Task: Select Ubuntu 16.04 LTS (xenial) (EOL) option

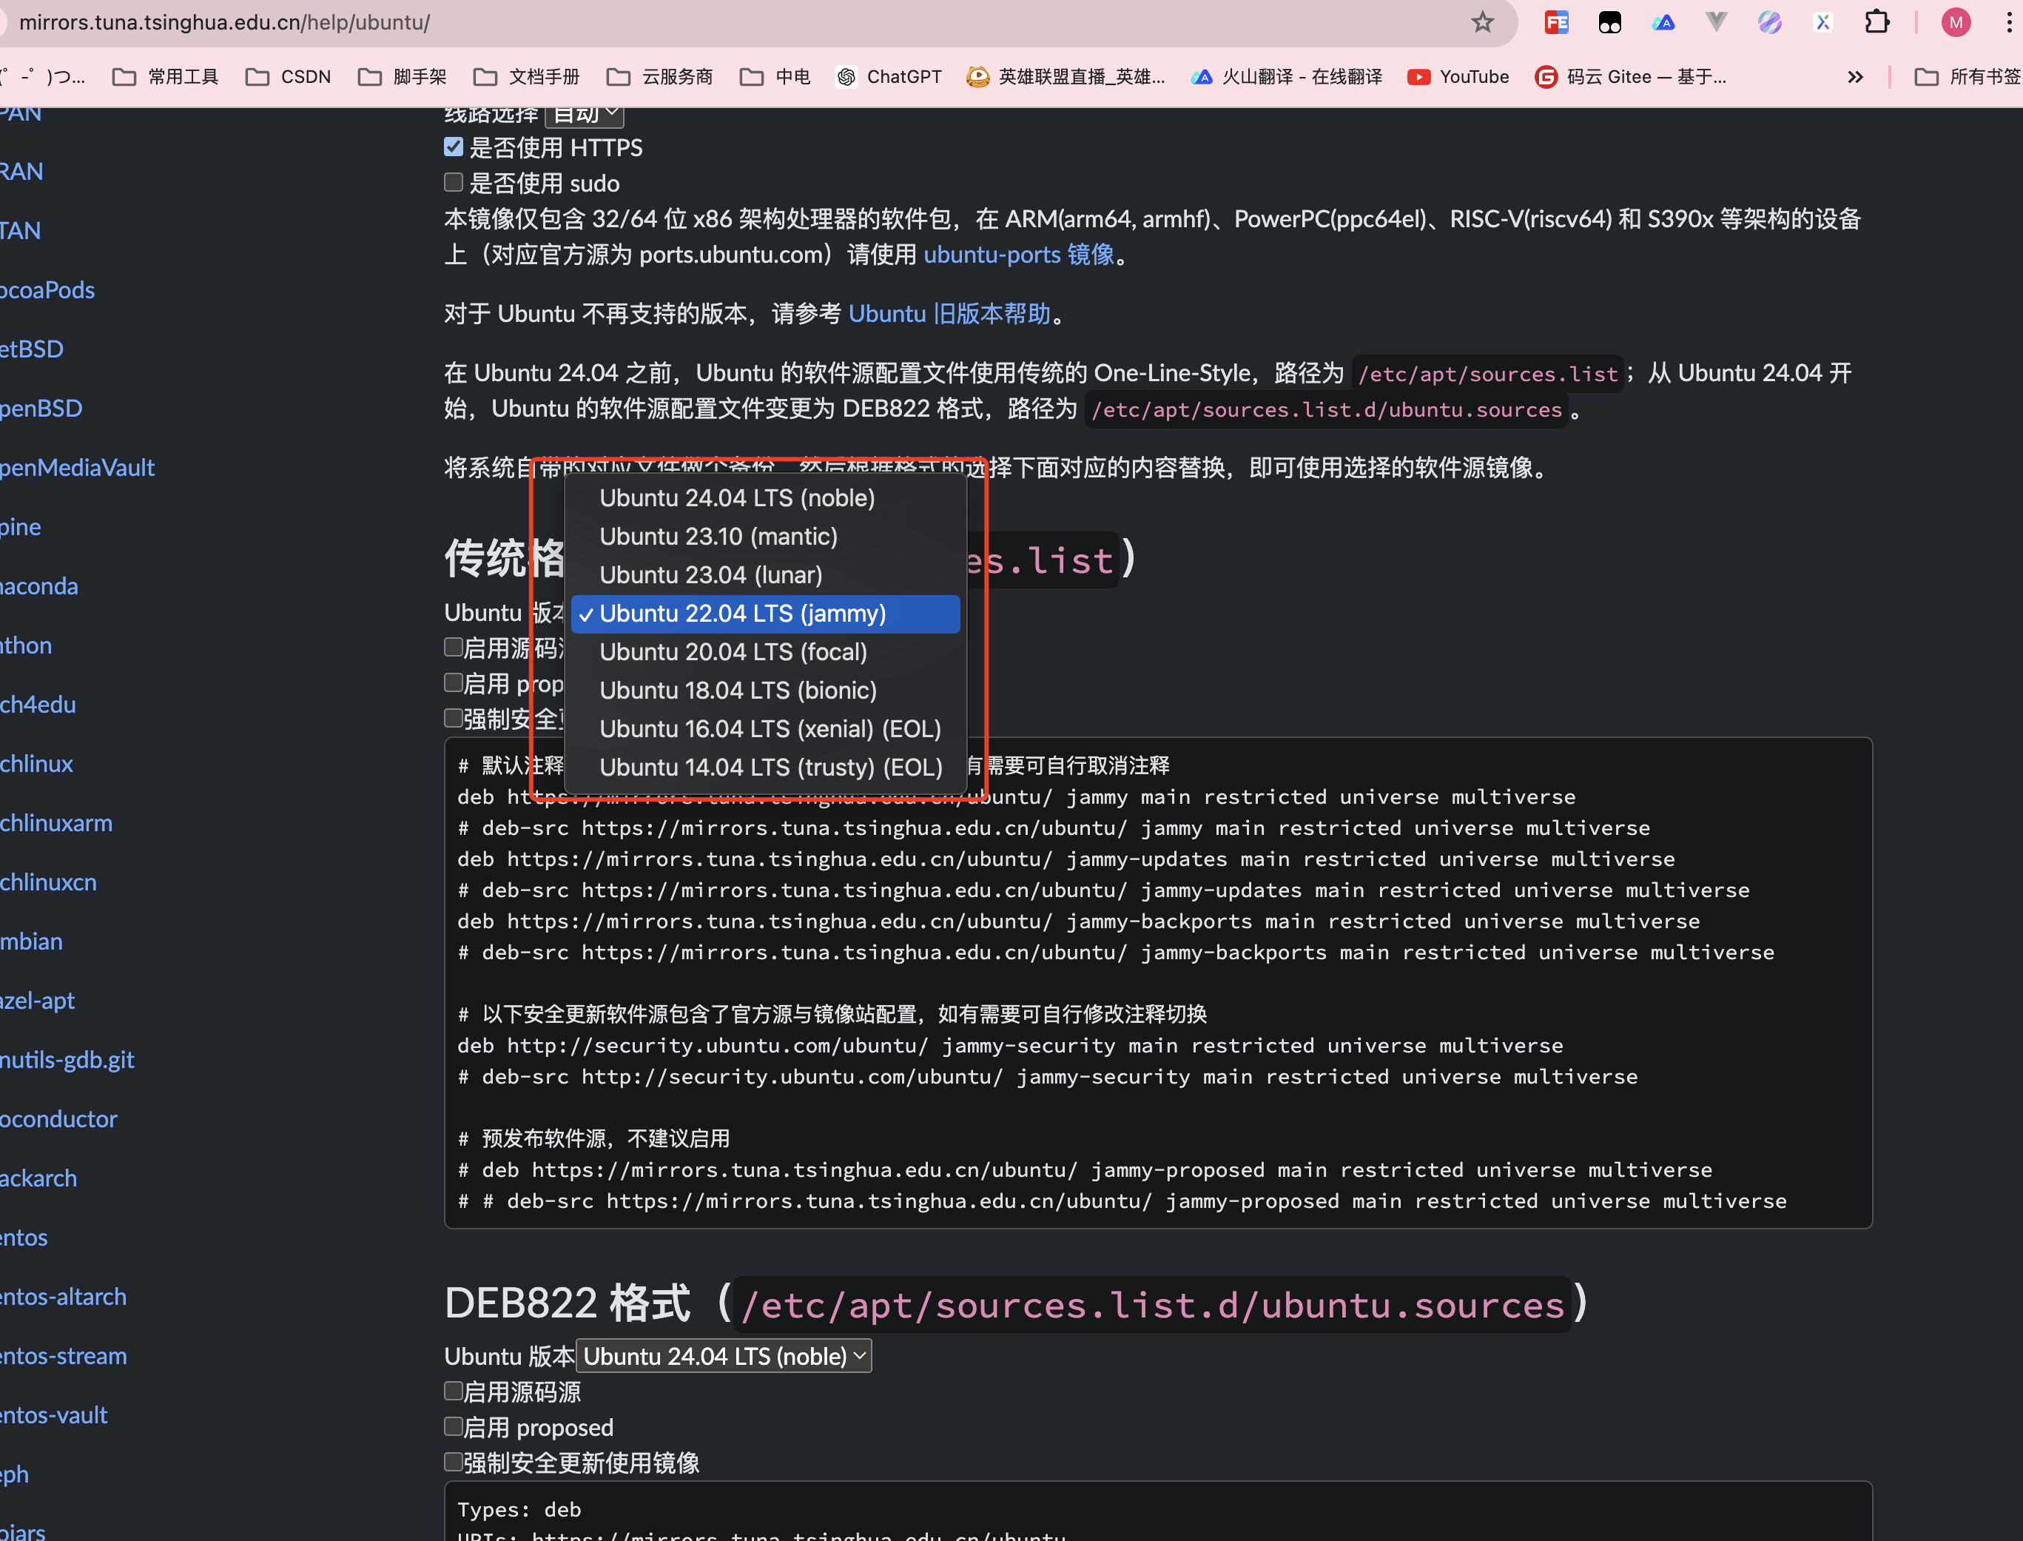Action: 766,729
